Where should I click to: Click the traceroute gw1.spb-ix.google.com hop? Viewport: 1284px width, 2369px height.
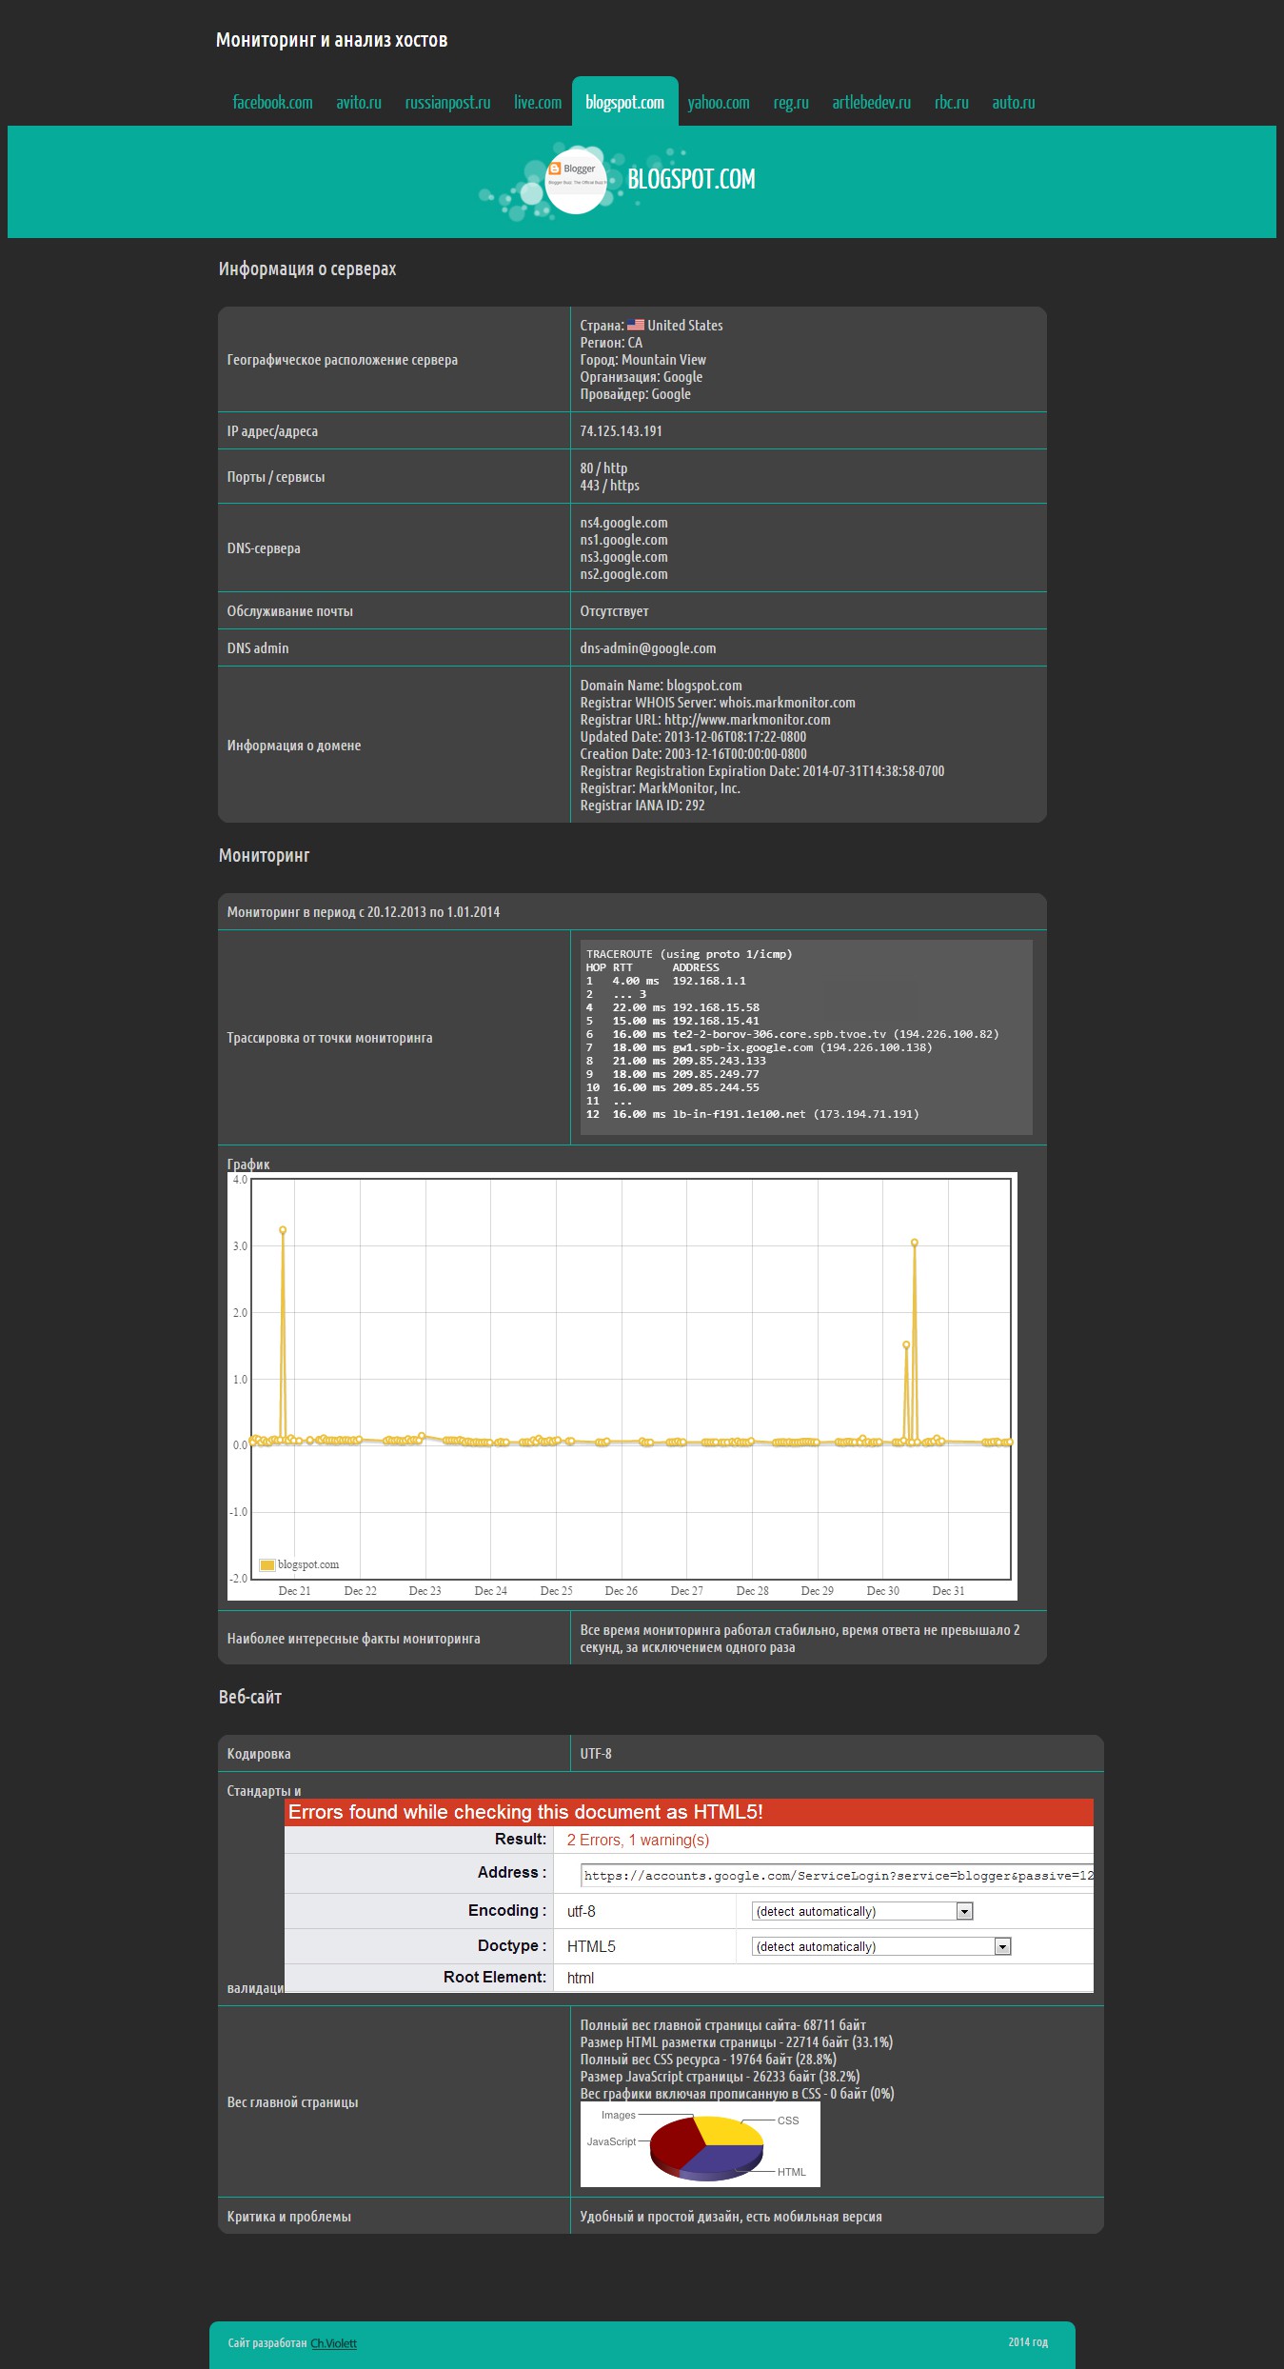760,1047
